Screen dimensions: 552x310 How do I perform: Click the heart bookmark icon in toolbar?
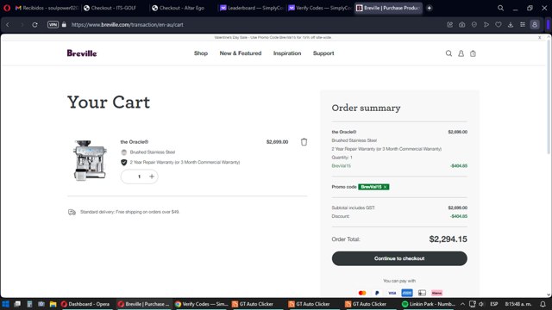499,25
